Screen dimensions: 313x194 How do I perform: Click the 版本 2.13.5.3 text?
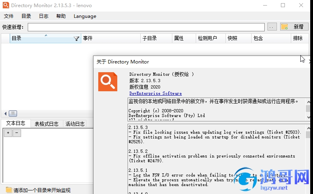[x=145, y=81]
